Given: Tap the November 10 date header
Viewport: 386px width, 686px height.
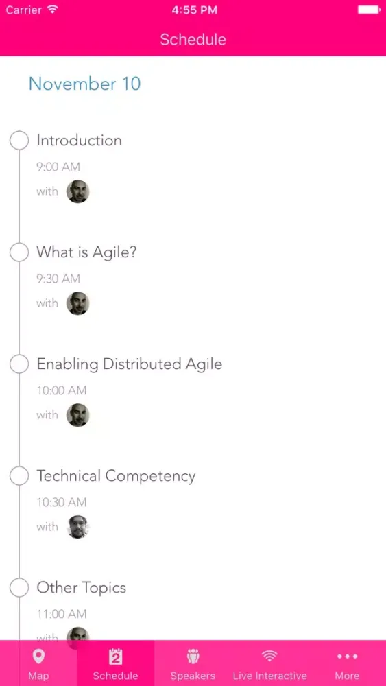Looking at the screenshot, I should pos(85,84).
